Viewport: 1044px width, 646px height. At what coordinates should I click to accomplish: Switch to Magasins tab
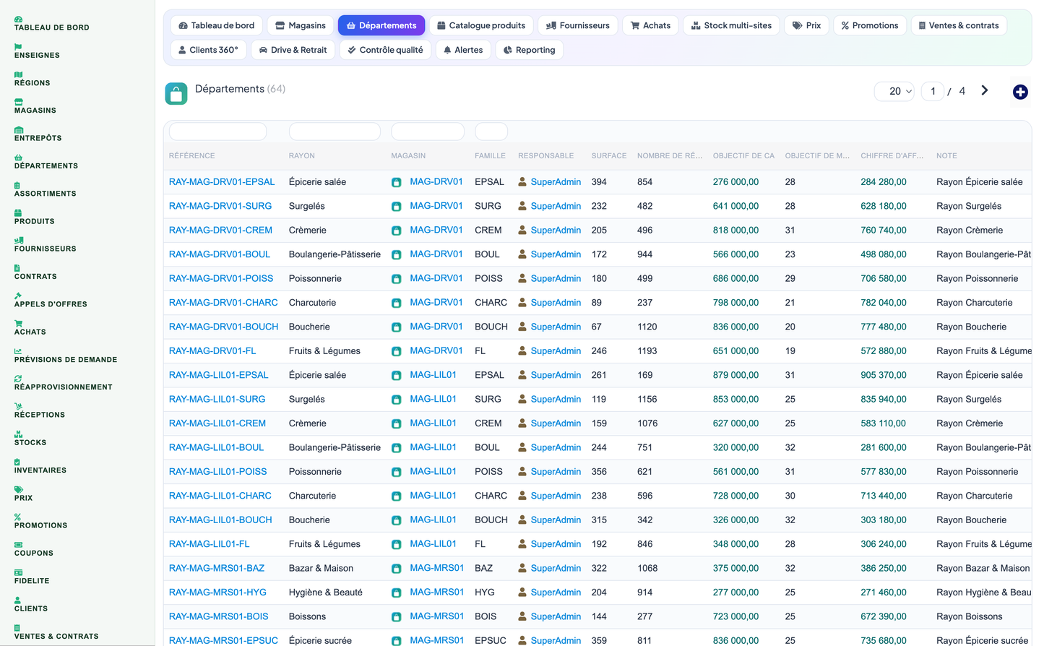(x=301, y=25)
